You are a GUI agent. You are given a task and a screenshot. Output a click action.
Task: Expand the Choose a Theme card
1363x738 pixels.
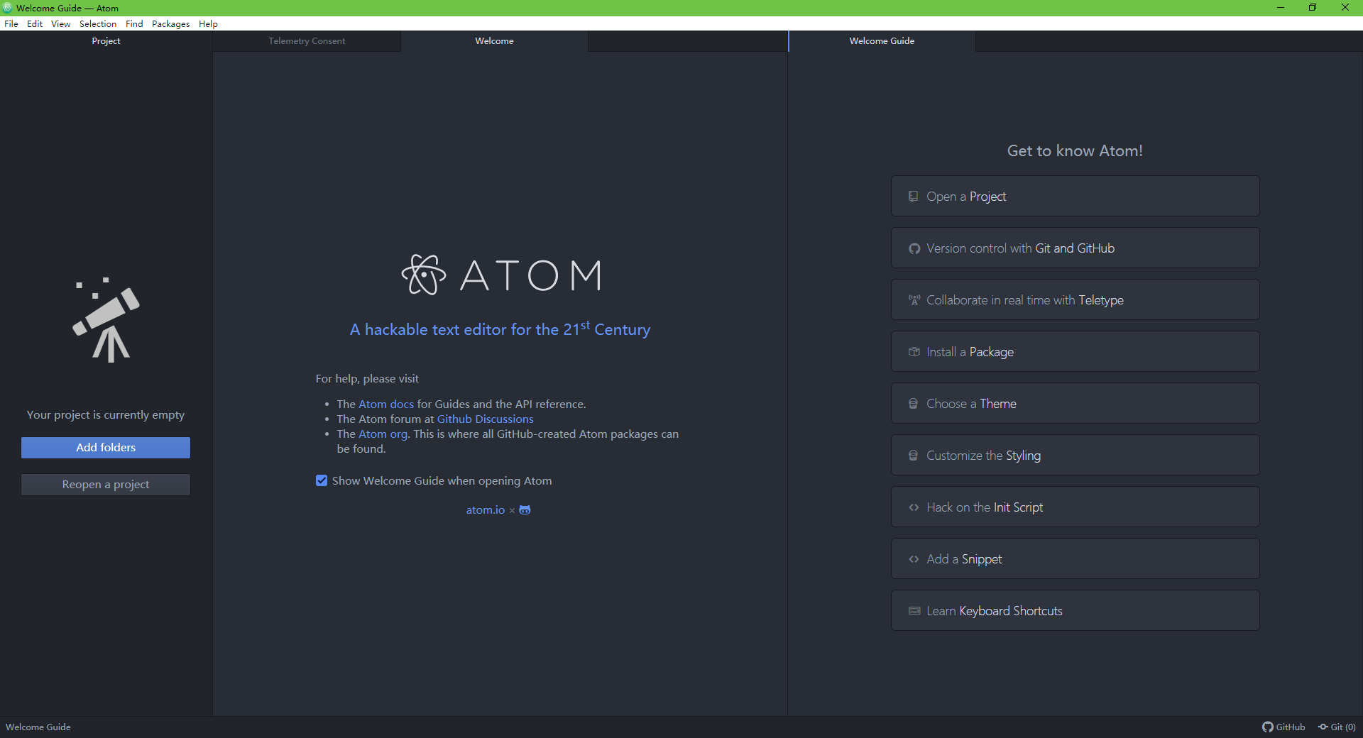click(1075, 404)
